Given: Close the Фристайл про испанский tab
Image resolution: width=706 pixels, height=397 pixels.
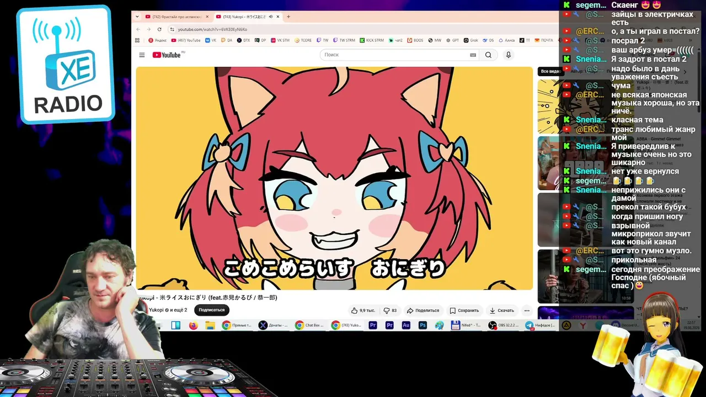Looking at the screenshot, I should coord(207,17).
